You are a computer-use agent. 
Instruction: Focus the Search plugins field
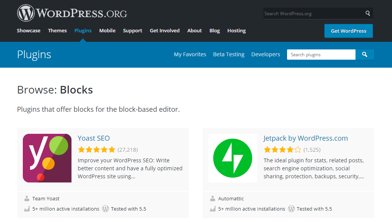click(x=321, y=54)
